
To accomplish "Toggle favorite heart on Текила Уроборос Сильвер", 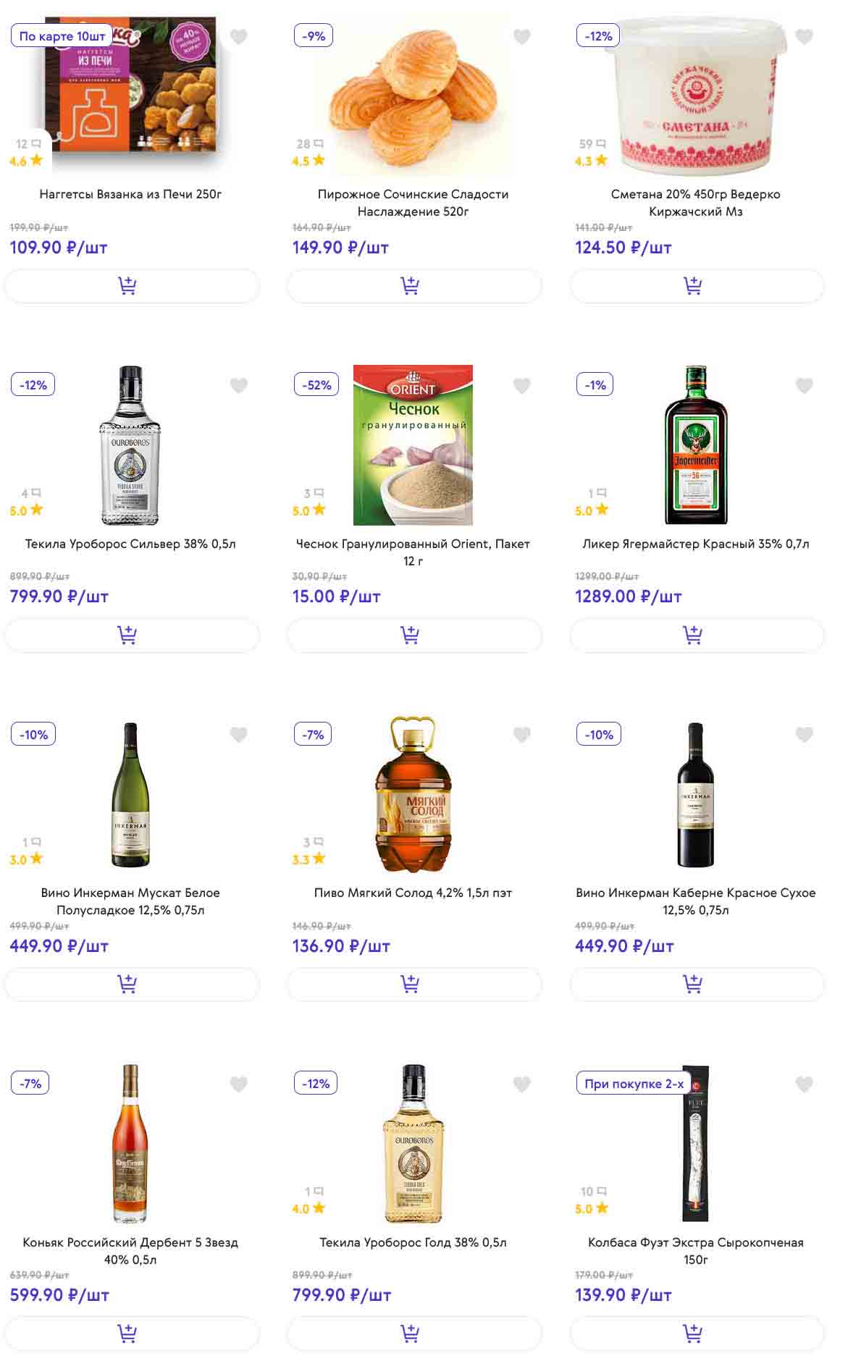I will [x=238, y=386].
